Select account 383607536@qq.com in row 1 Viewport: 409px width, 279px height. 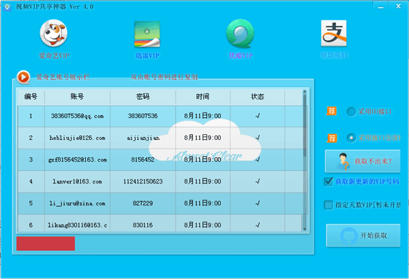coord(76,116)
